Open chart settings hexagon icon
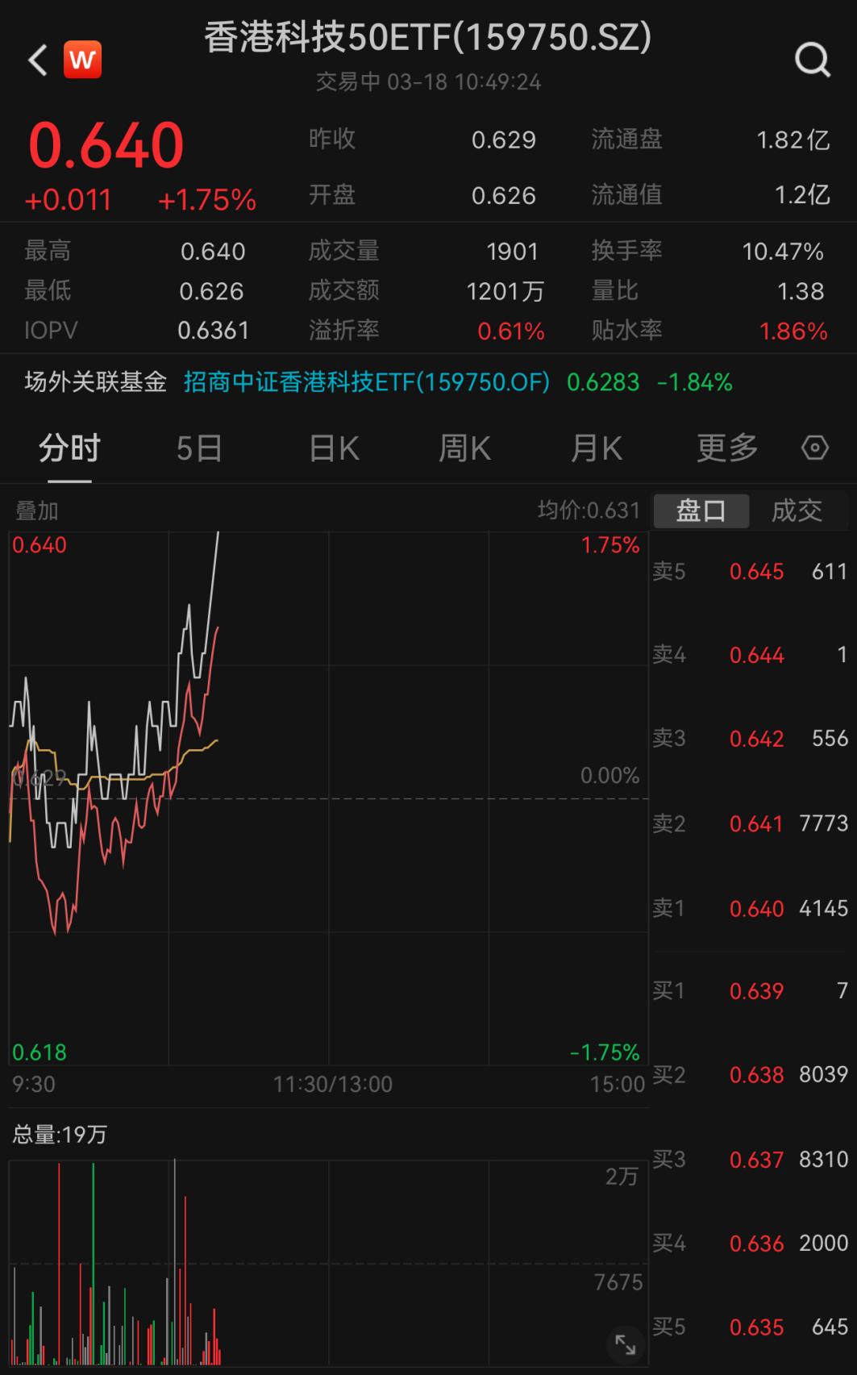 (815, 448)
